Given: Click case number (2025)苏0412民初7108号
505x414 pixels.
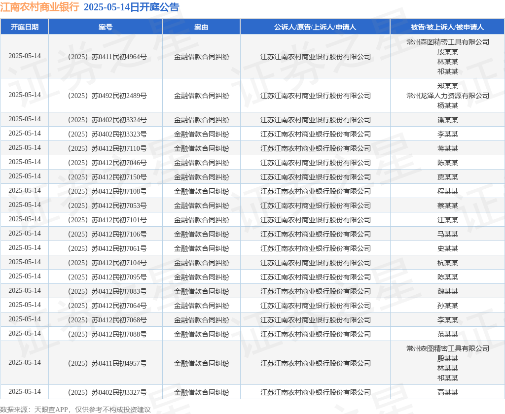Looking at the screenshot, I should point(107,191).
